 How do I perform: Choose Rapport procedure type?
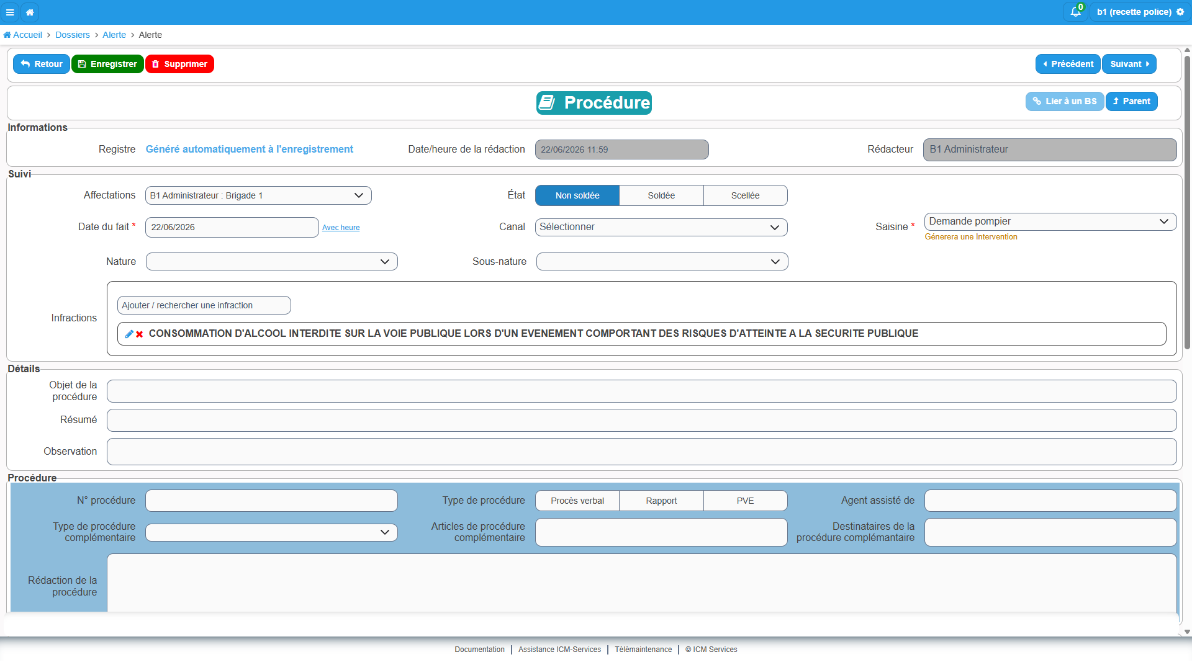coord(661,501)
